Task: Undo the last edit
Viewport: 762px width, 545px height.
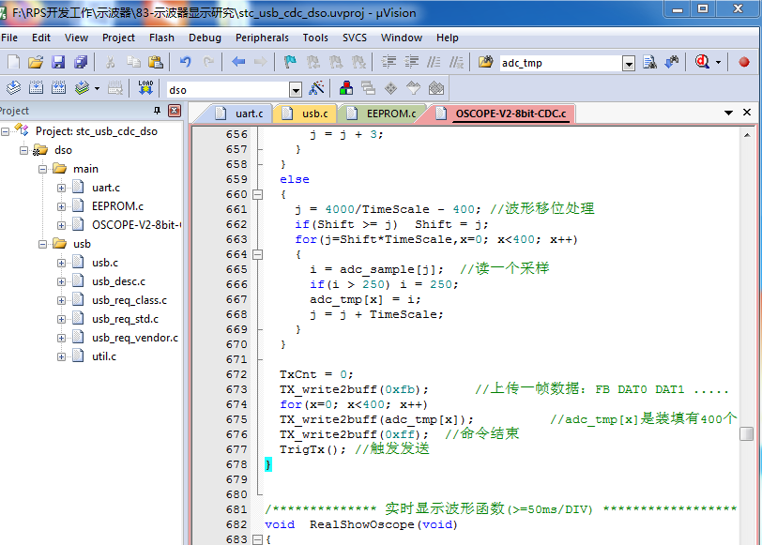Action: 185,62
